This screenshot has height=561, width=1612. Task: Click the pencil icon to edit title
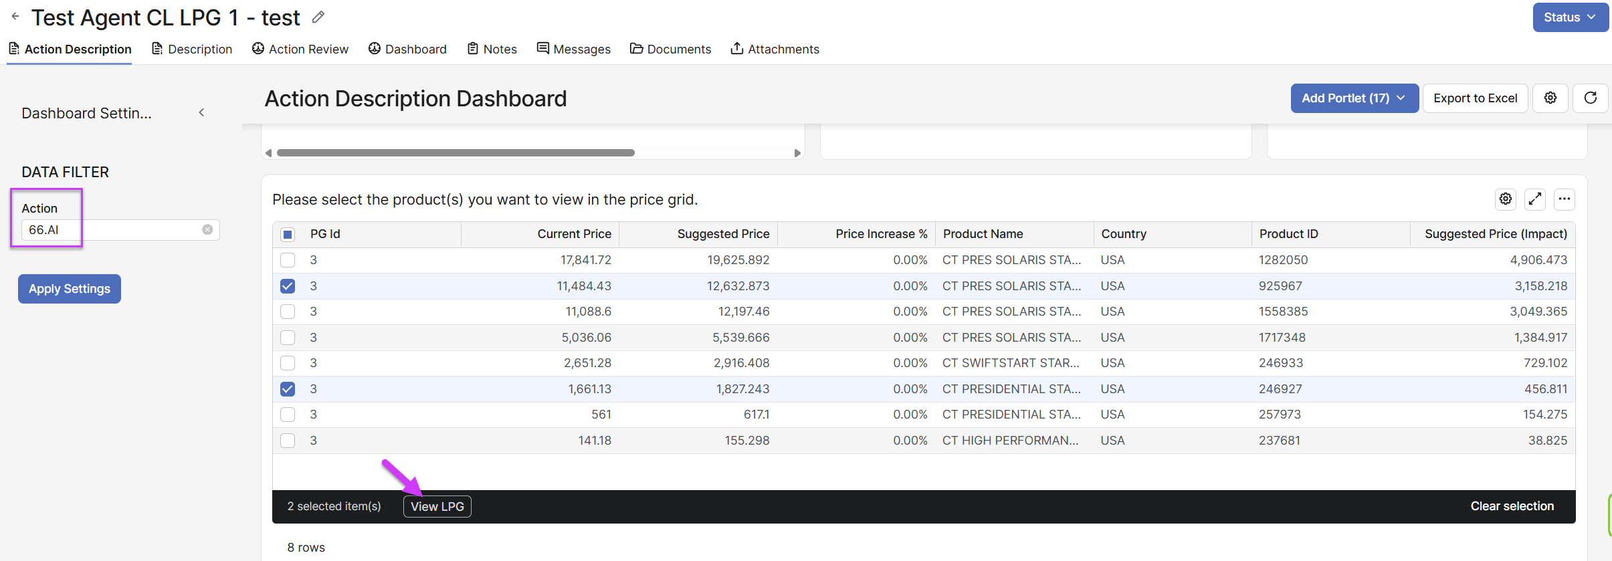pyautogui.click(x=318, y=17)
